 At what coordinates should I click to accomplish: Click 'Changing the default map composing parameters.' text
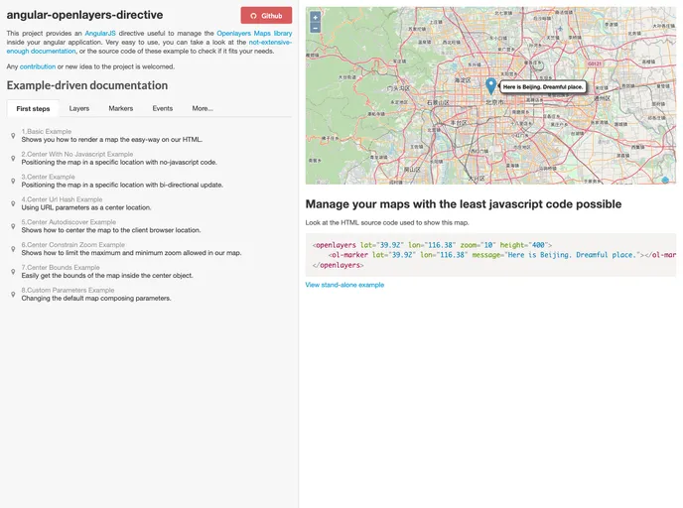pyautogui.click(x=96, y=299)
